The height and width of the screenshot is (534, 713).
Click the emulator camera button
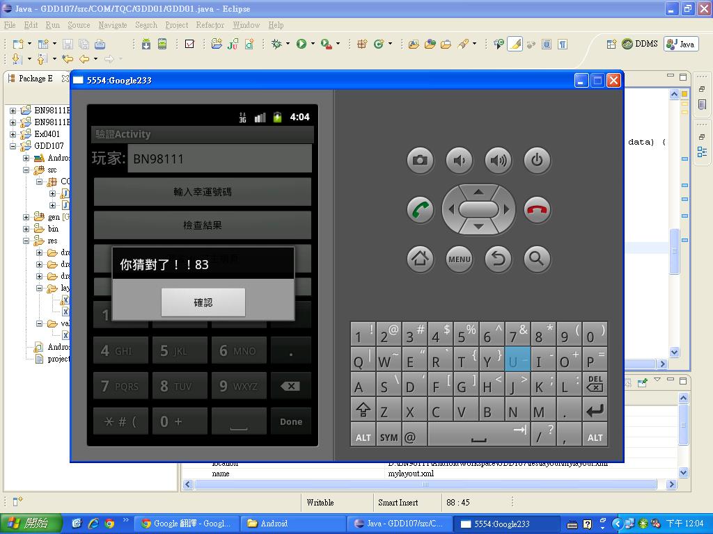point(420,161)
